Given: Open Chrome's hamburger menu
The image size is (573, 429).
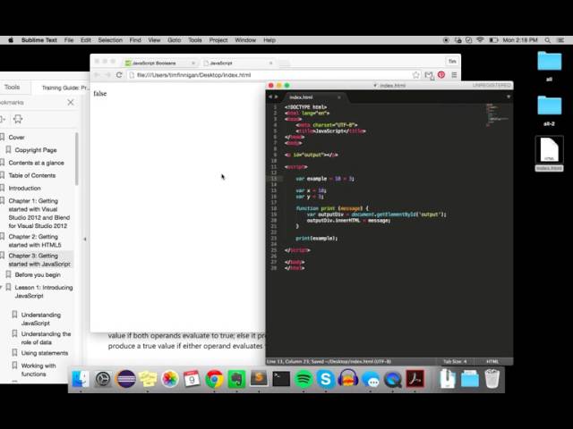Looking at the screenshot, I should pos(454,75).
